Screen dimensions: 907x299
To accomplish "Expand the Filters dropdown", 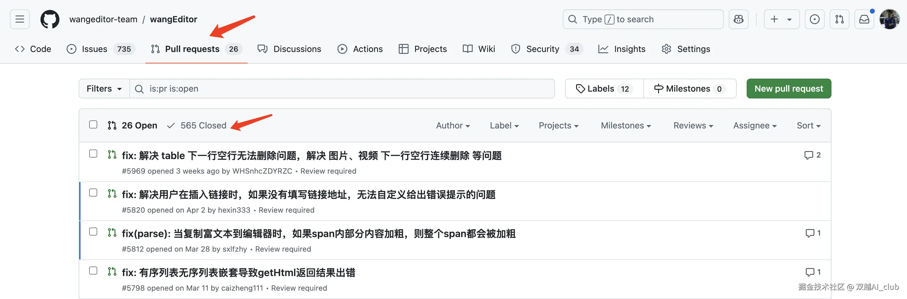I will 104,89.
